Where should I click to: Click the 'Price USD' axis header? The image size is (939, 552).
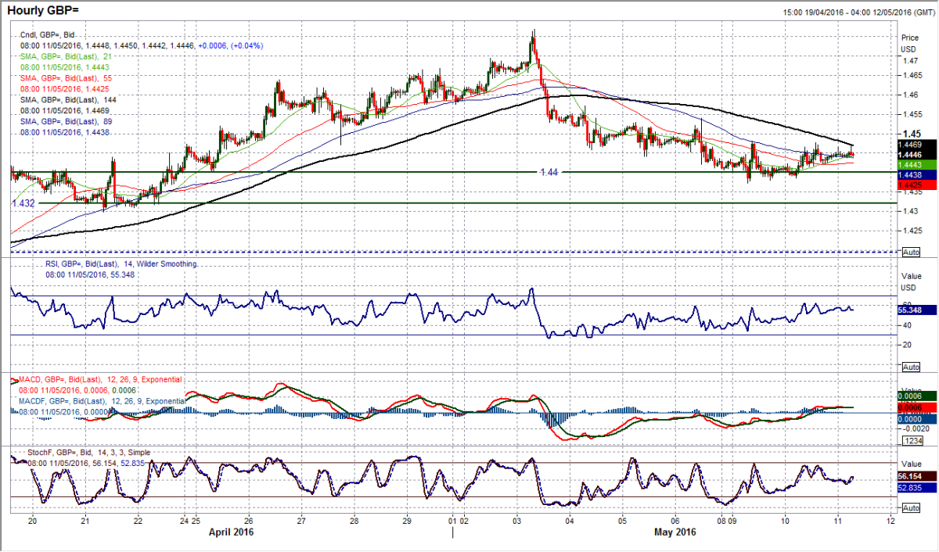[910, 43]
